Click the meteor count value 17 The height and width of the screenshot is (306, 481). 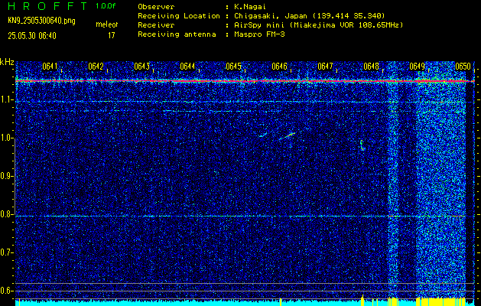[112, 36]
